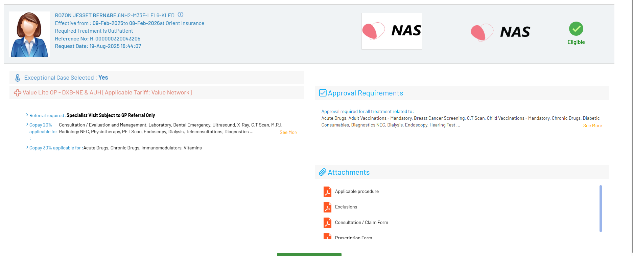
Task: Click the Value Lite OP - DXB-NE & AUH heading
Action: coord(107,92)
